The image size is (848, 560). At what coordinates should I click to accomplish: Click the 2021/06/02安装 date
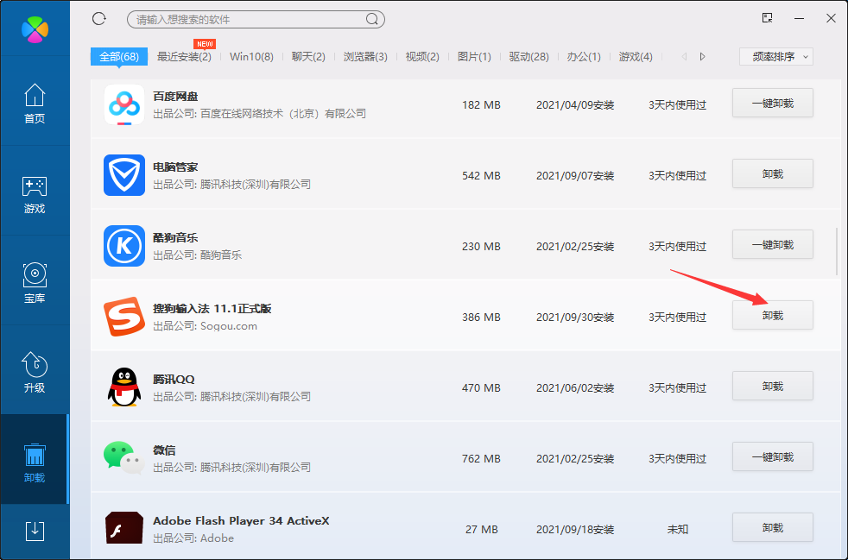click(x=575, y=388)
